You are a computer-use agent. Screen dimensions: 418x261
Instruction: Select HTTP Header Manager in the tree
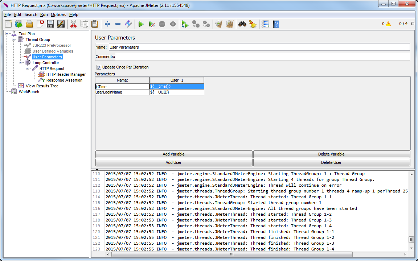click(x=66, y=74)
